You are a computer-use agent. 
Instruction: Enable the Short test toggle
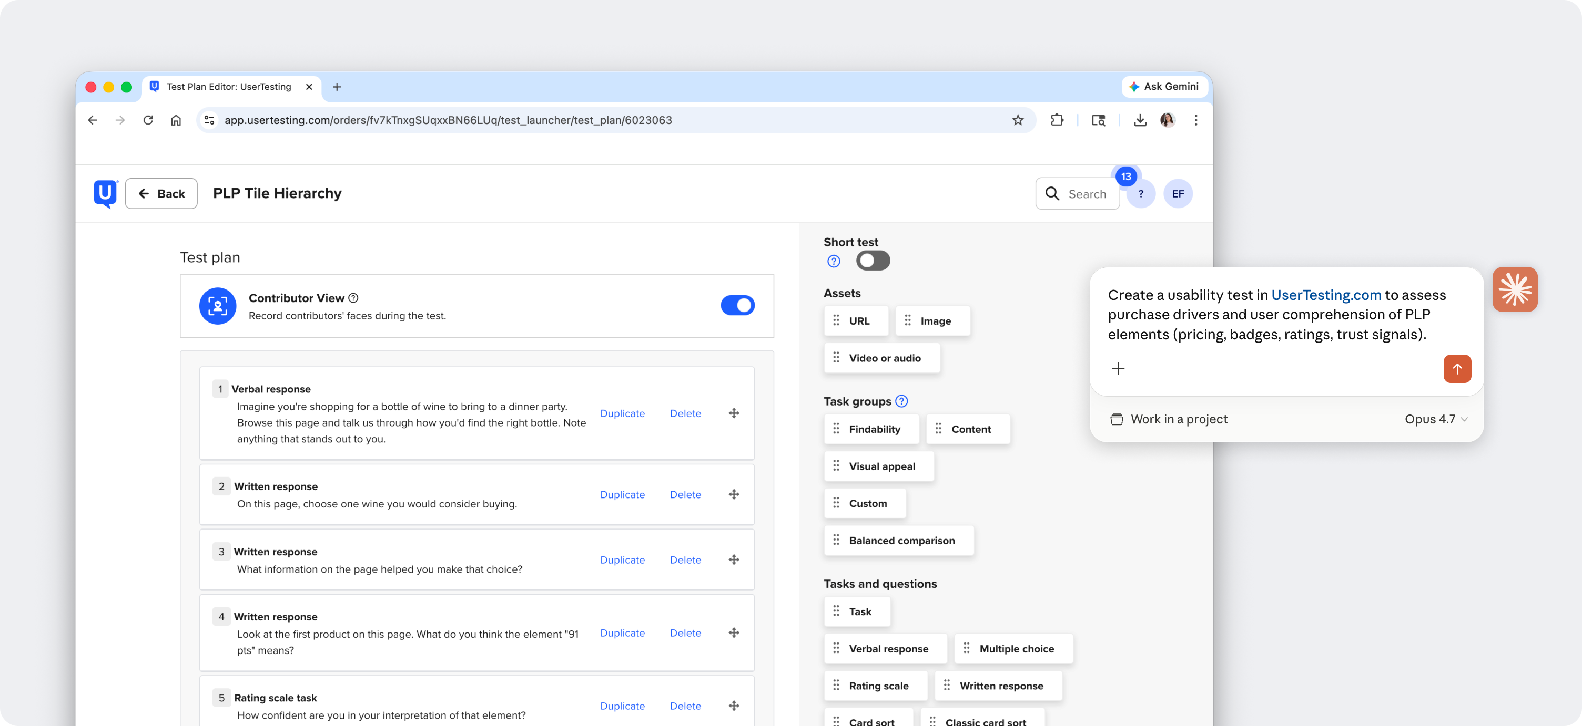(x=873, y=261)
